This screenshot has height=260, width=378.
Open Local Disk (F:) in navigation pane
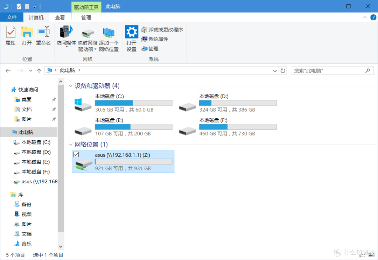32,172
